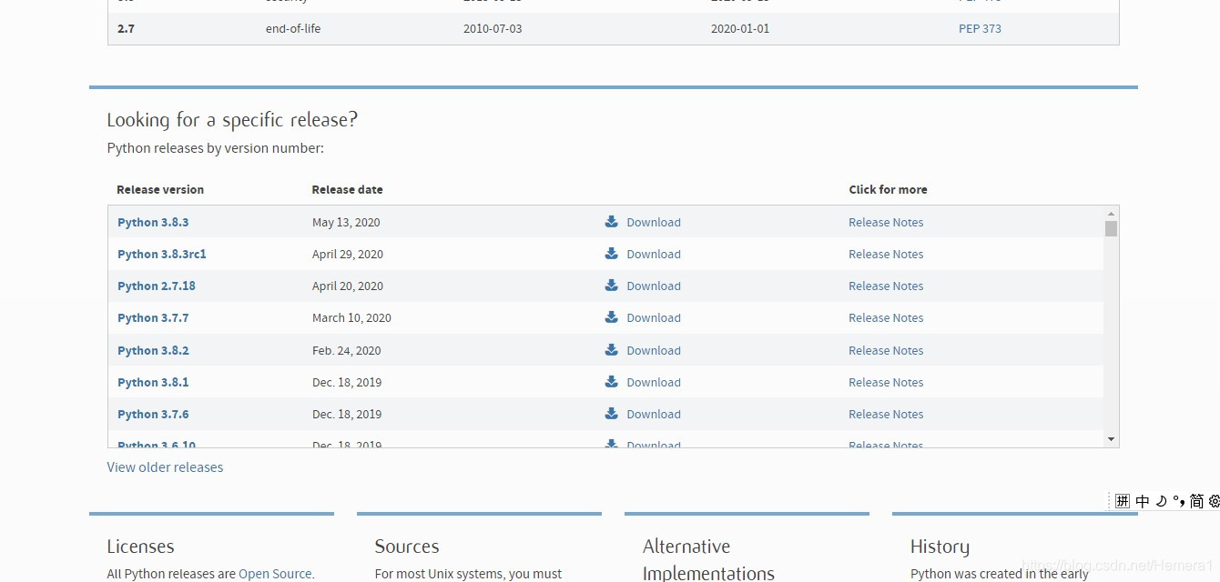Click the Feb. 24, 2020 release date
Screen dimensions: 1220x582
(x=347, y=350)
